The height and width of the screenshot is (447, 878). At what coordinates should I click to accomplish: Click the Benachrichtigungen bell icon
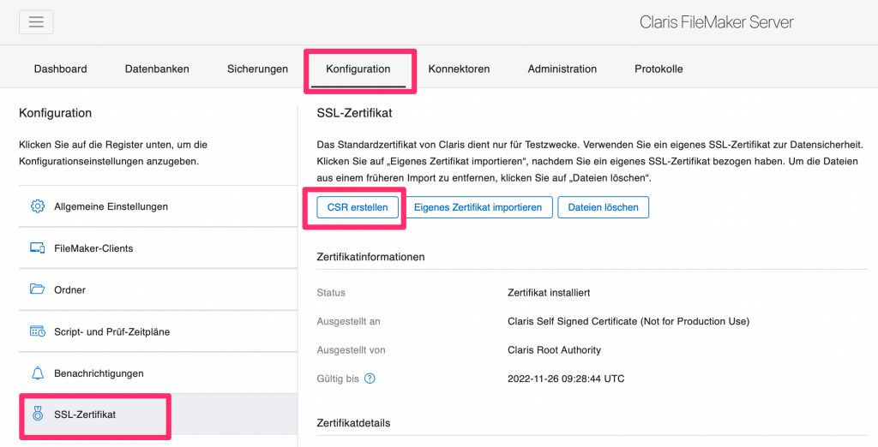[37, 373]
